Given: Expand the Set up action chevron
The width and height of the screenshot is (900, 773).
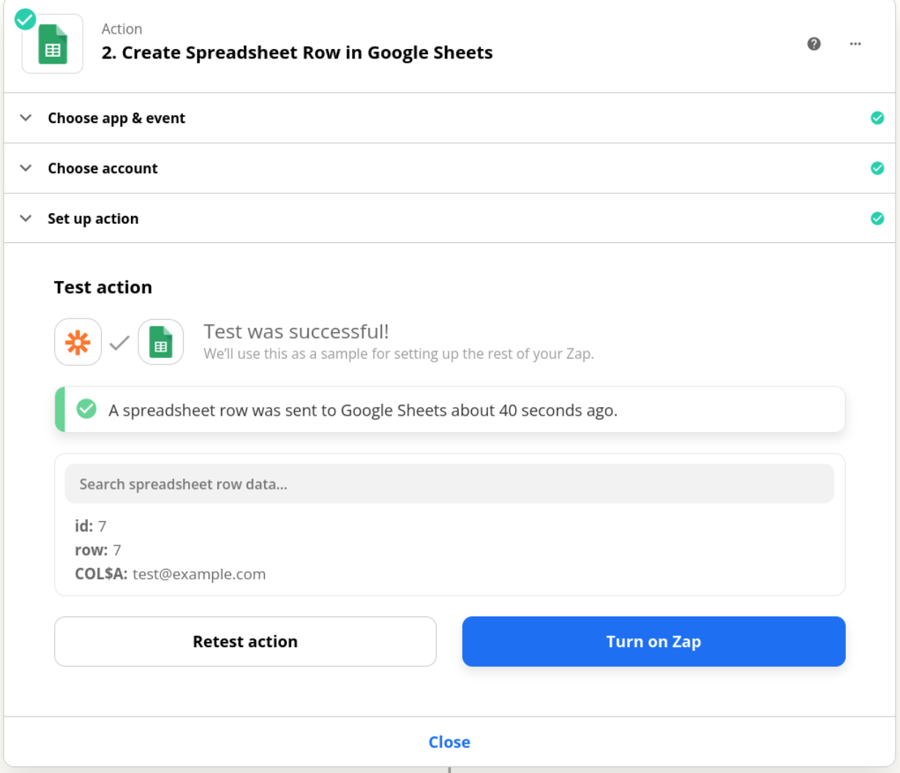Looking at the screenshot, I should tap(26, 218).
